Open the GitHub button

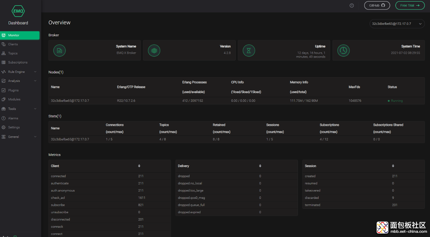pos(377,5)
